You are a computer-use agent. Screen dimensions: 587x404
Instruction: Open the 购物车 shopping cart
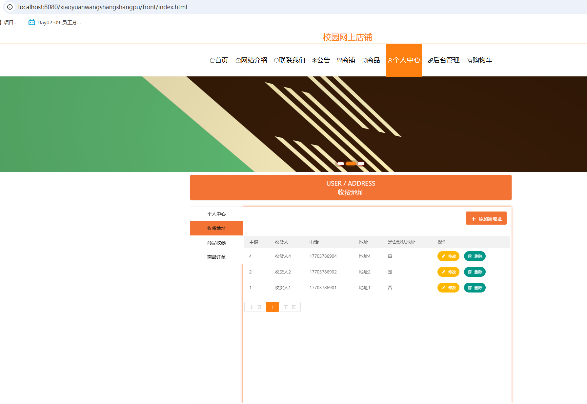(479, 60)
